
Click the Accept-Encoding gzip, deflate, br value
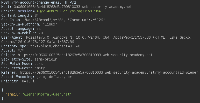(53, 77)
